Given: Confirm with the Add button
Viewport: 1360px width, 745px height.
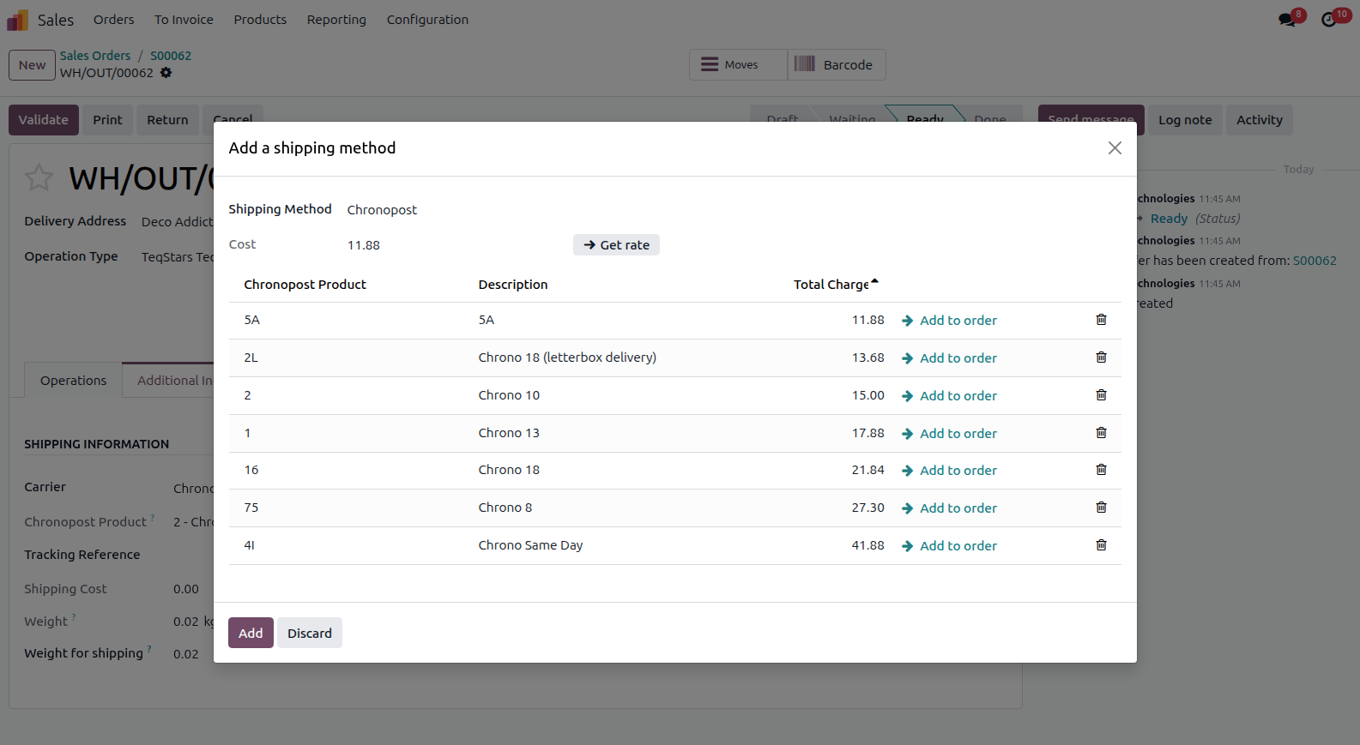Looking at the screenshot, I should [x=251, y=633].
